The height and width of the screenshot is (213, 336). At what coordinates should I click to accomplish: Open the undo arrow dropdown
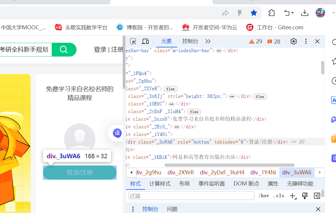[288, 13]
